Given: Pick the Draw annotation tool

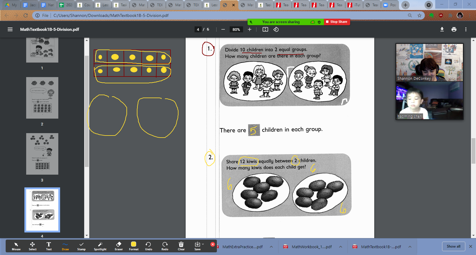Looking at the screenshot, I should click(x=65, y=246).
